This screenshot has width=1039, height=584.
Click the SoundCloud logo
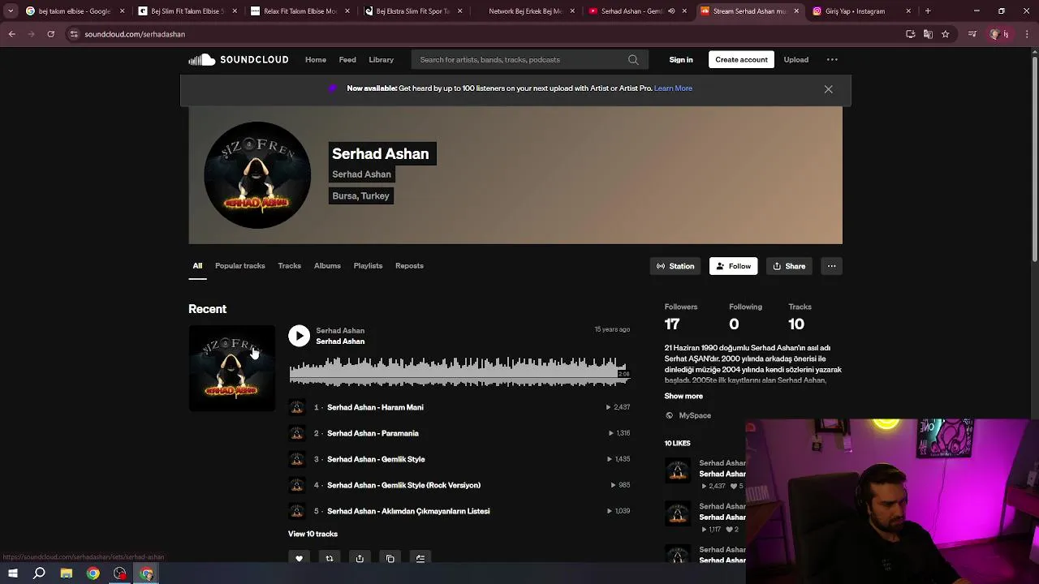coord(238,59)
